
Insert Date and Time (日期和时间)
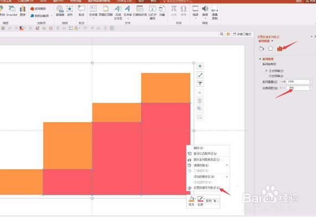point(140,11)
